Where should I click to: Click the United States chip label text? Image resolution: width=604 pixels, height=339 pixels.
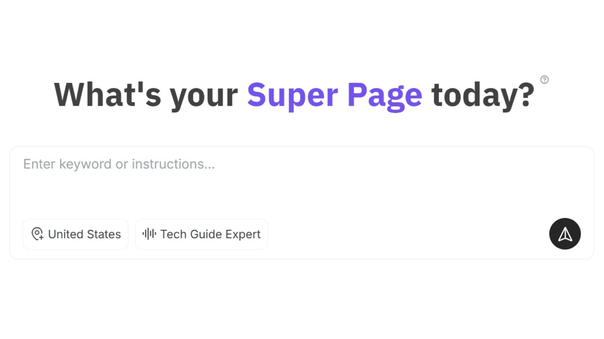(x=84, y=234)
